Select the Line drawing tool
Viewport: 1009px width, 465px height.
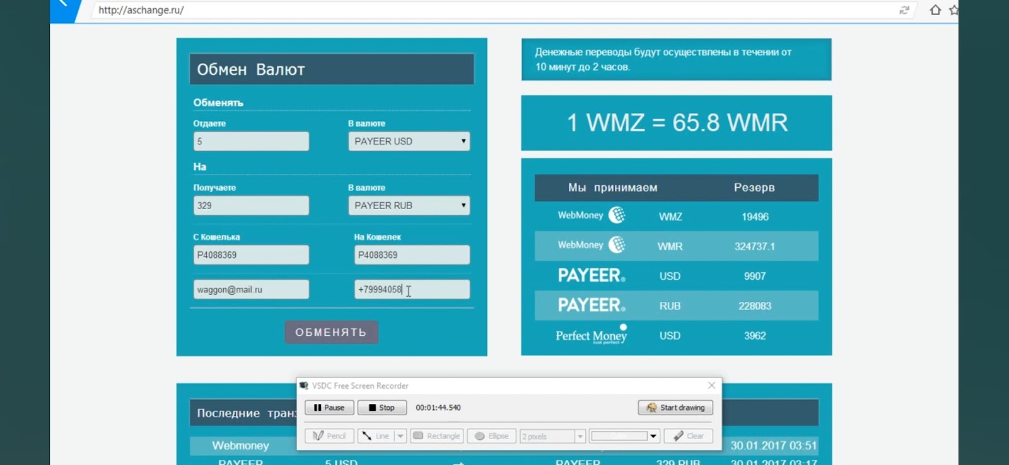tap(376, 436)
